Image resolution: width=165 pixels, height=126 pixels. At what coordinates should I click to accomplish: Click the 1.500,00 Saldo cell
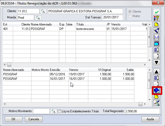[123, 74]
